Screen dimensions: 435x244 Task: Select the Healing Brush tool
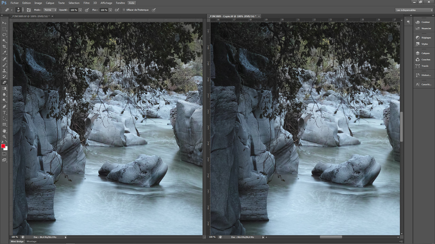[4, 59]
